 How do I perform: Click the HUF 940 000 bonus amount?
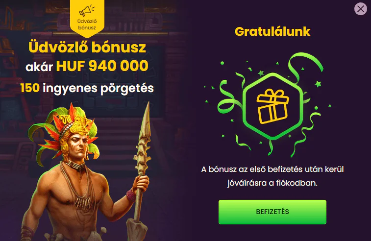[x=102, y=66]
